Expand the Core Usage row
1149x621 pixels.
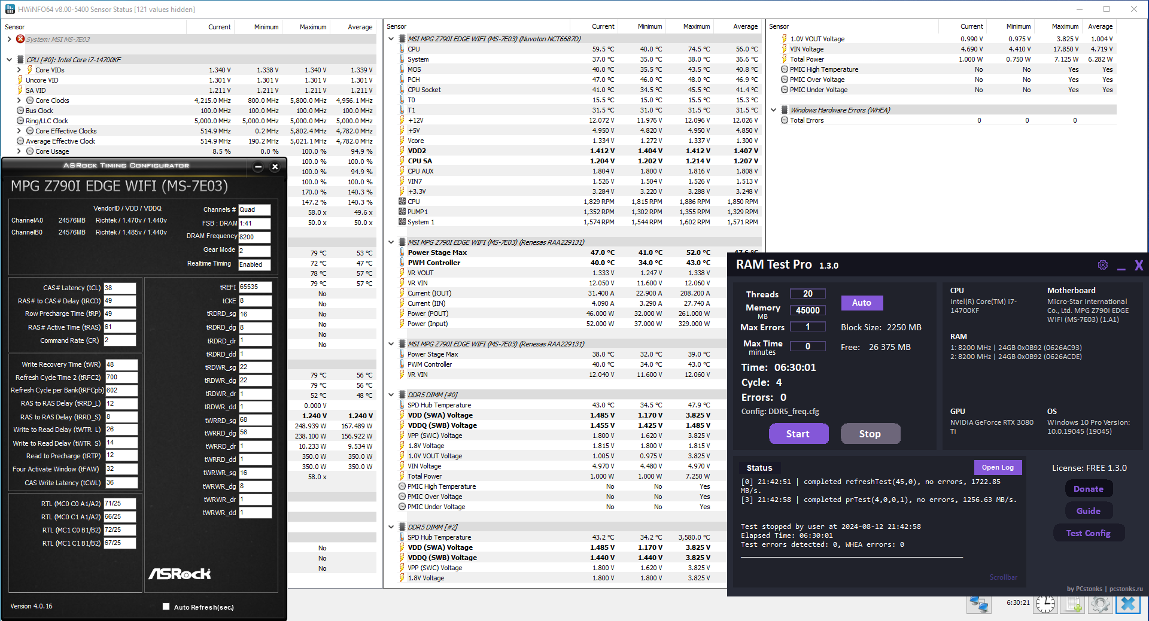click(x=19, y=151)
